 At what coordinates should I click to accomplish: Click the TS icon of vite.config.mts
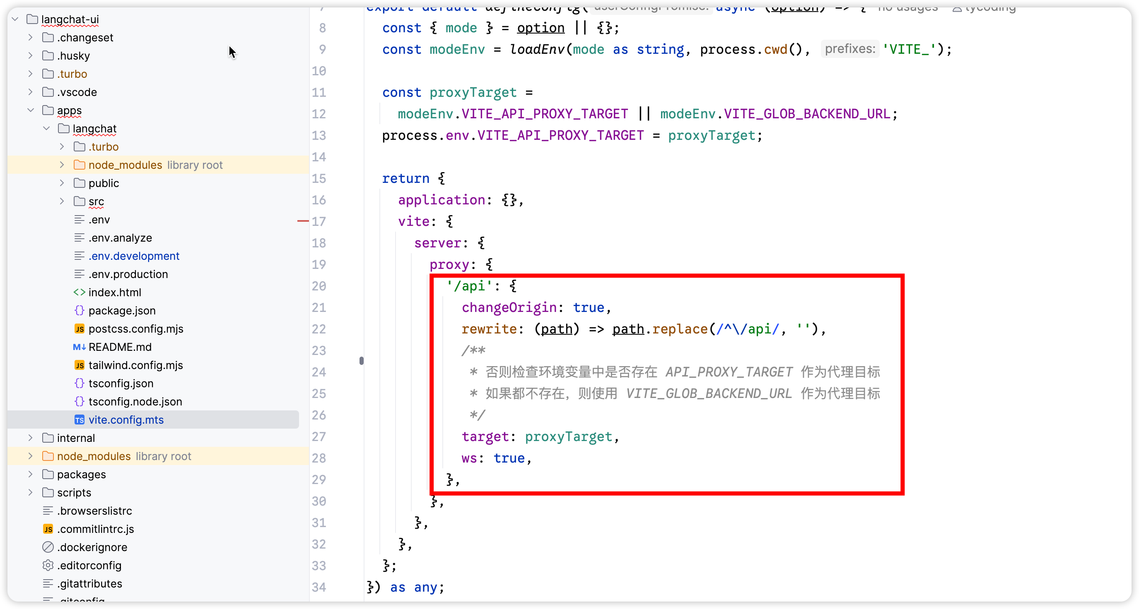tap(79, 420)
